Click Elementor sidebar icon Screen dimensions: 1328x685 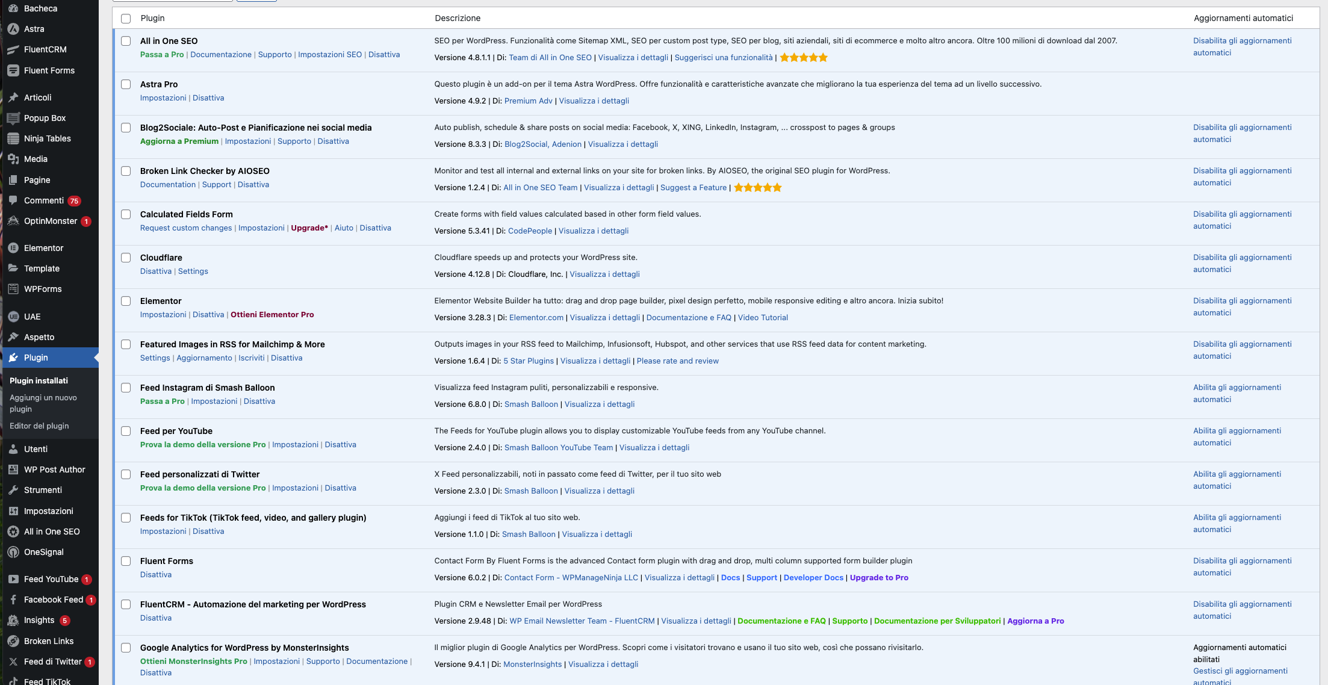(13, 248)
